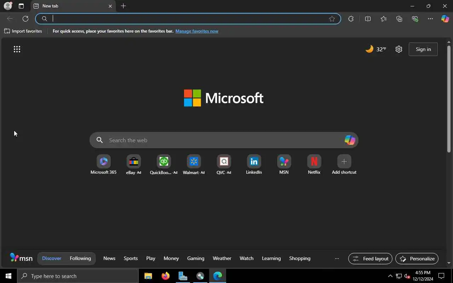453x283 pixels.
Task: Click the Personalize button
Action: (x=417, y=259)
